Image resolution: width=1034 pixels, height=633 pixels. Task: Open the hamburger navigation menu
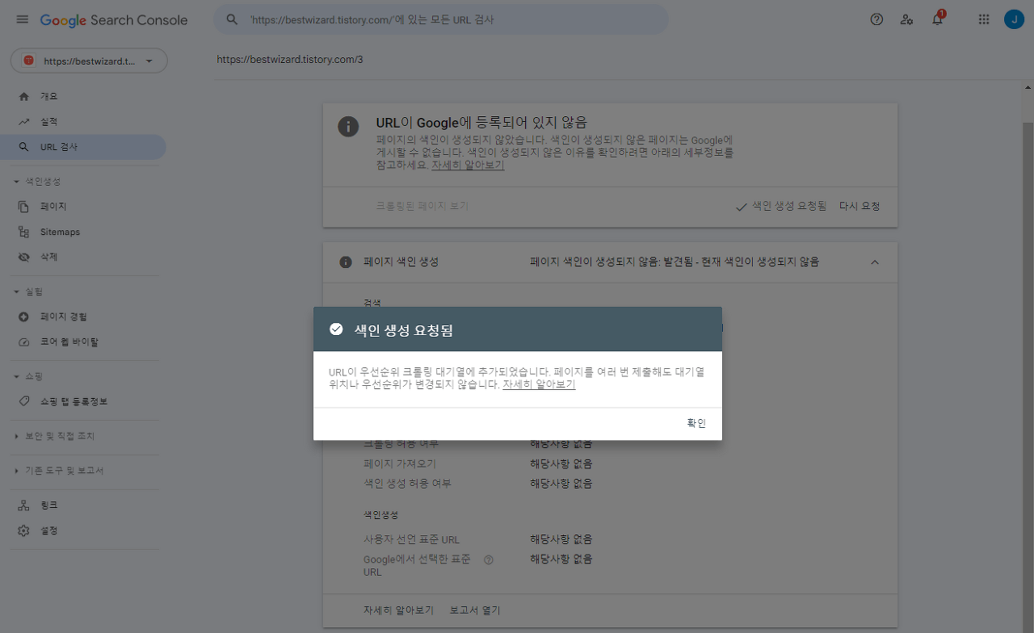point(22,19)
